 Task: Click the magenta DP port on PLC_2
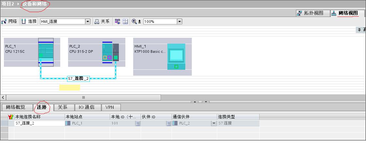coord(109,57)
